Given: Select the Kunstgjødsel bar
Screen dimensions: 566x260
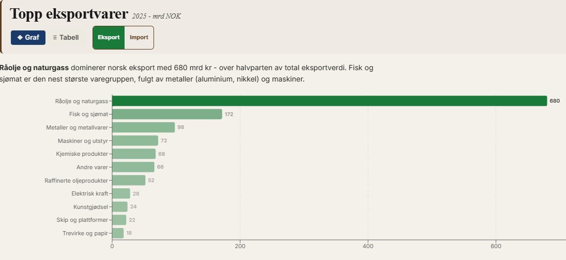Looking at the screenshot, I should pyautogui.click(x=120, y=207).
